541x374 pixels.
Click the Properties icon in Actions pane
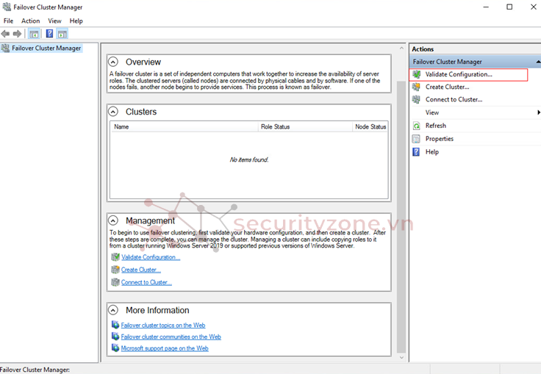click(417, 139)
